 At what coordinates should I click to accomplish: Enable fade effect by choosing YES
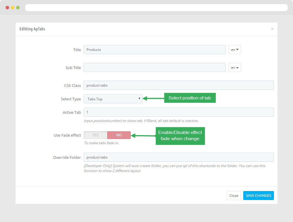96,135
